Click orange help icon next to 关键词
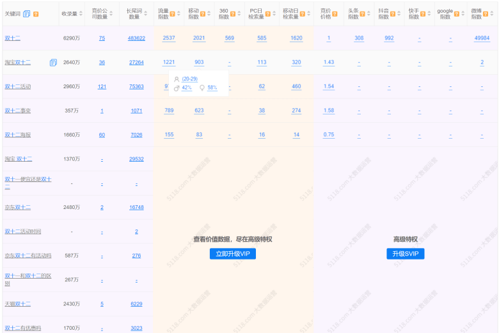 tap(36, 14)
